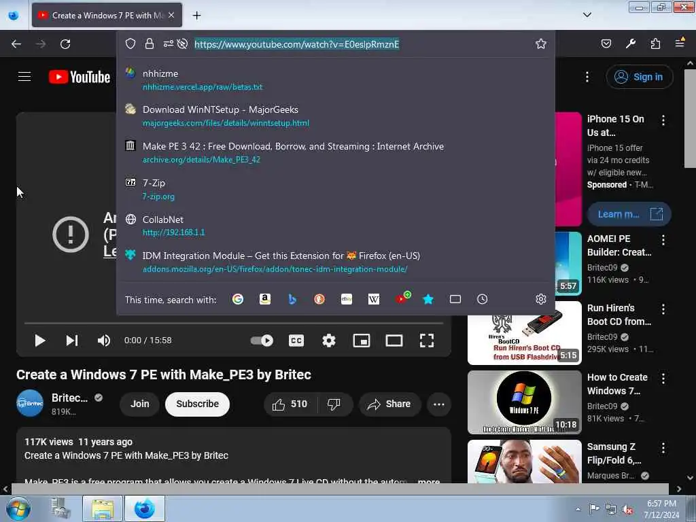Open options for Run Hiren's Boot CD video
The height and width of the screenshot is (522, 696).
pos(663,309)
